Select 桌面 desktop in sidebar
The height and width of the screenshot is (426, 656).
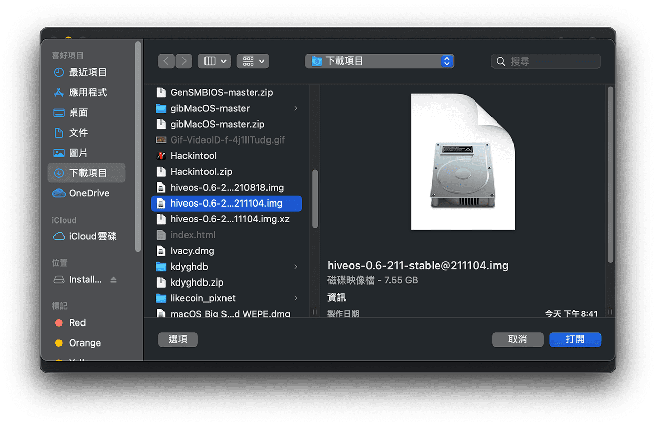click(x=78, y=112)
